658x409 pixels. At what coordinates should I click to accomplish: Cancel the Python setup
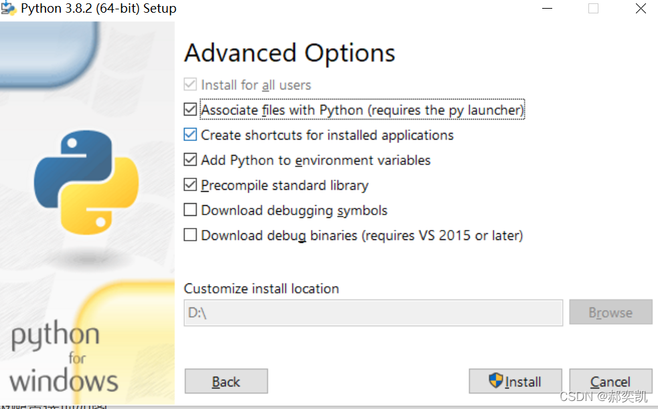pos(610,382)
